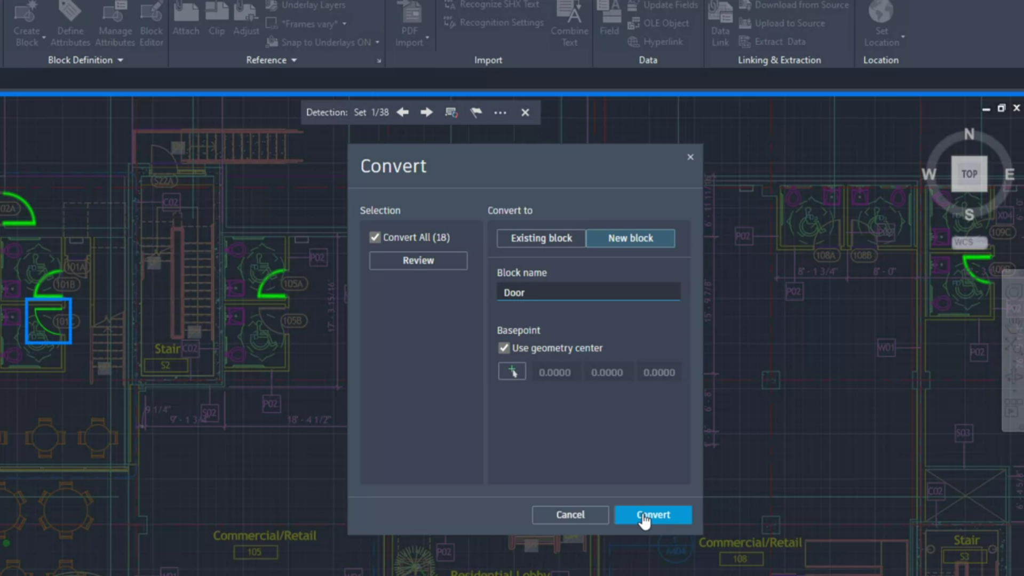Go to next detection set arrow
The image size is (1024, 576).
(426, 113)
